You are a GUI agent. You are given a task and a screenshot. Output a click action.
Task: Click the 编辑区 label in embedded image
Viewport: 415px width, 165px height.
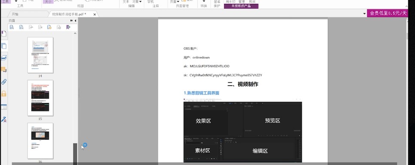[x=260, y=151]
